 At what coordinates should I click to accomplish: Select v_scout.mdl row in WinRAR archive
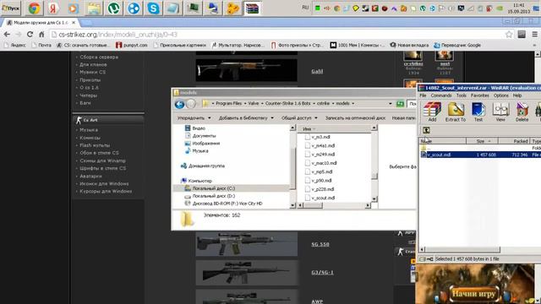(479, 155)
